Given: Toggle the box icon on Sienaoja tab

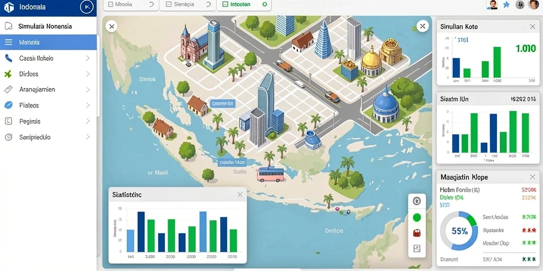Looking at the screenshot, I should tap(169, 4).
